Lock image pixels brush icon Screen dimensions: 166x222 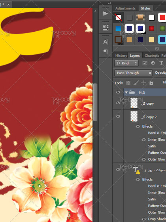pos(136,83)
